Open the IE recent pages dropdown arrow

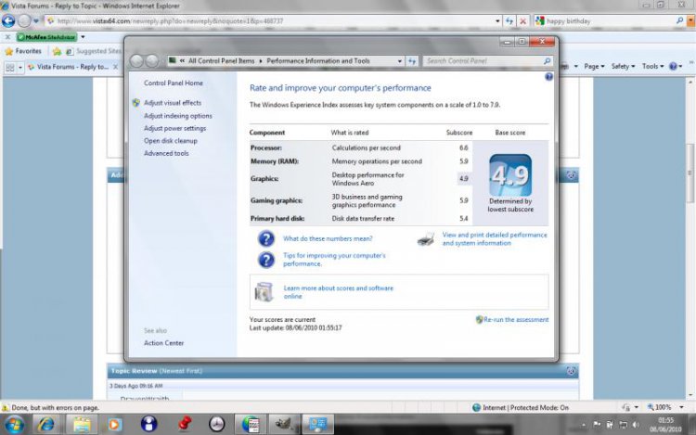[36, 20]
